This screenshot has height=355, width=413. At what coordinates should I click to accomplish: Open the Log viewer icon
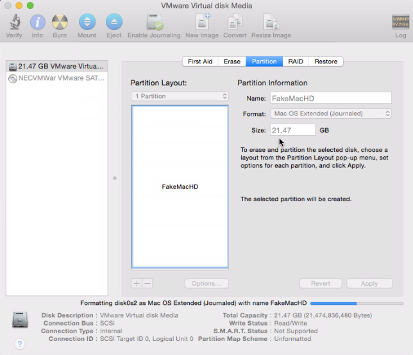(x=400, y=22)
